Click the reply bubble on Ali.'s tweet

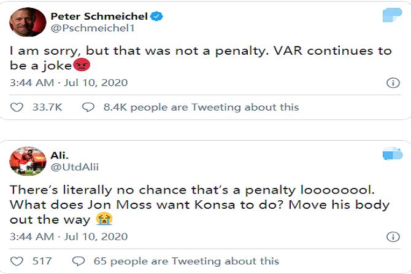pos(79,261)
